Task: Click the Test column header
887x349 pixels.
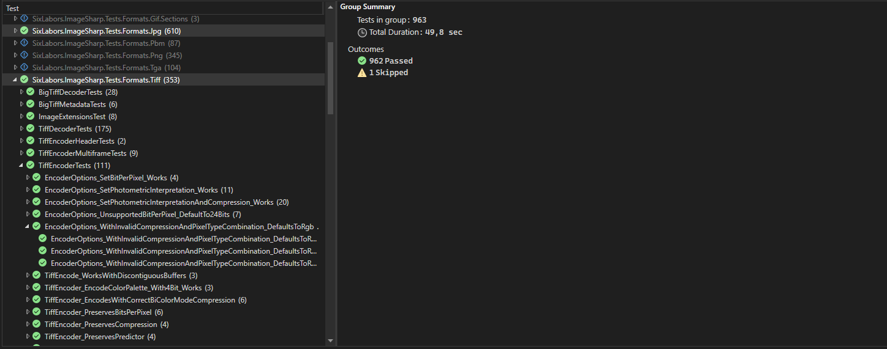Action: point(162,8)
